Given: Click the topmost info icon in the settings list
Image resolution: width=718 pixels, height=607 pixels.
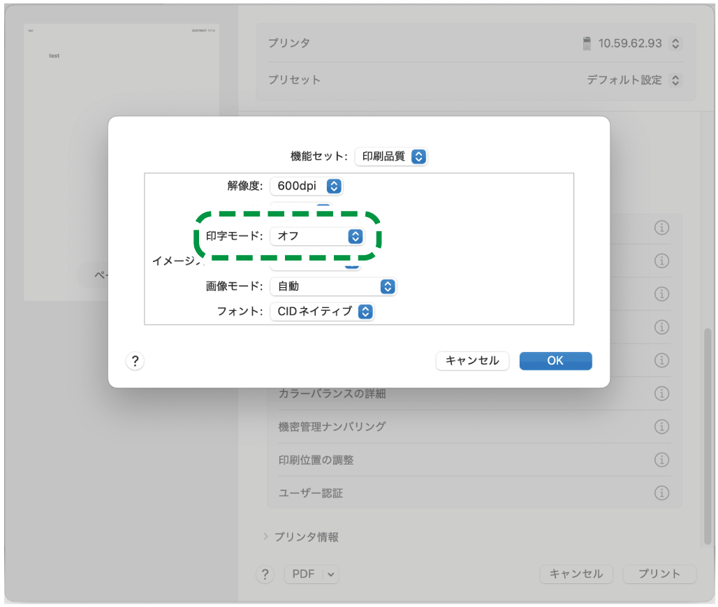Looking at the screenshot, I should coord(662,227).
